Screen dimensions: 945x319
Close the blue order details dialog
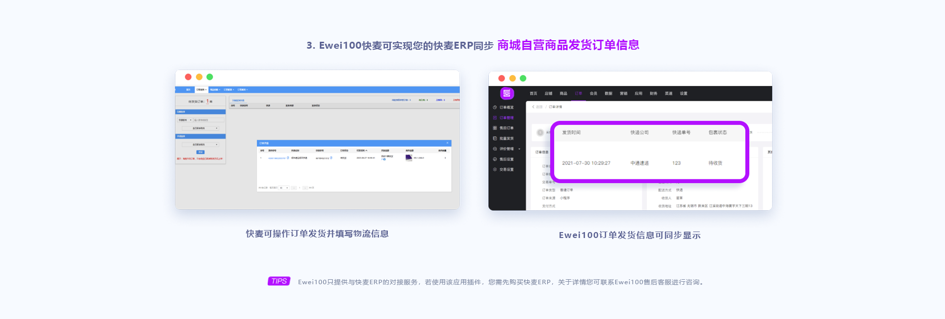(x=447, y=143)
